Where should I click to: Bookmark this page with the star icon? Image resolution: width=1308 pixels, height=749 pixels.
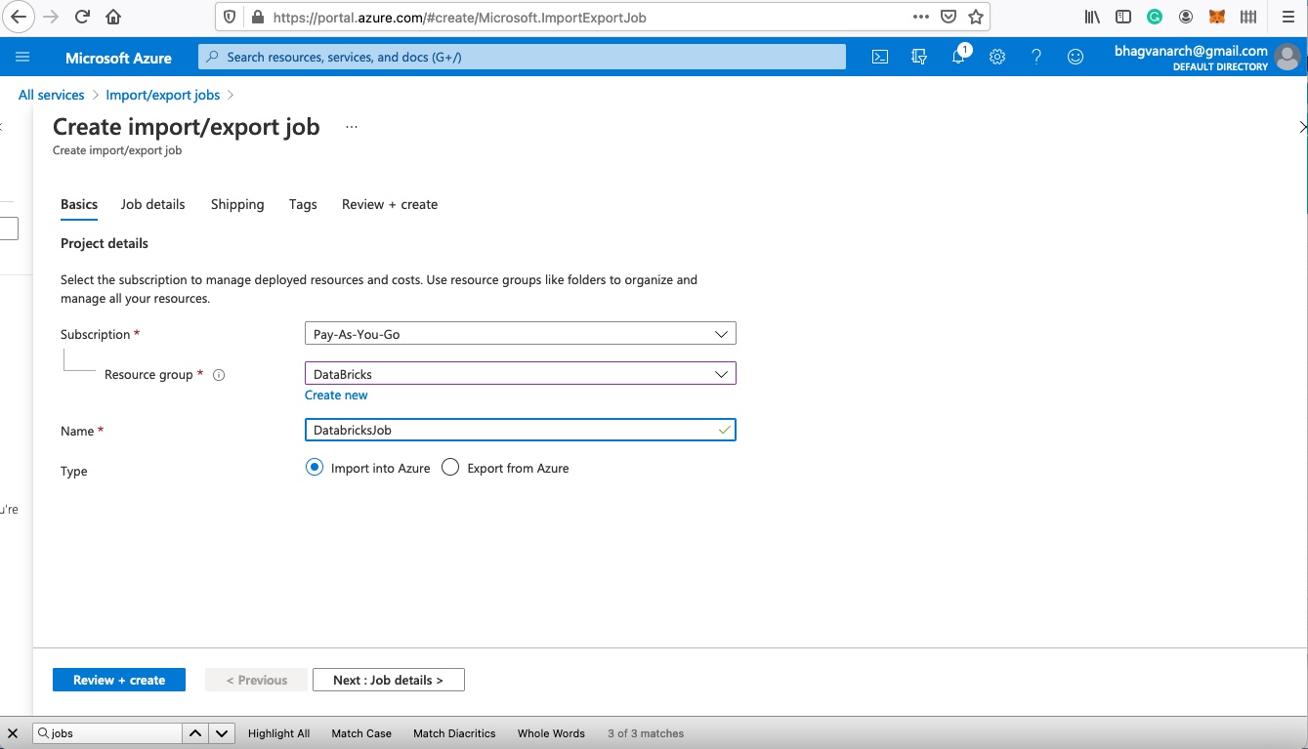976,17
